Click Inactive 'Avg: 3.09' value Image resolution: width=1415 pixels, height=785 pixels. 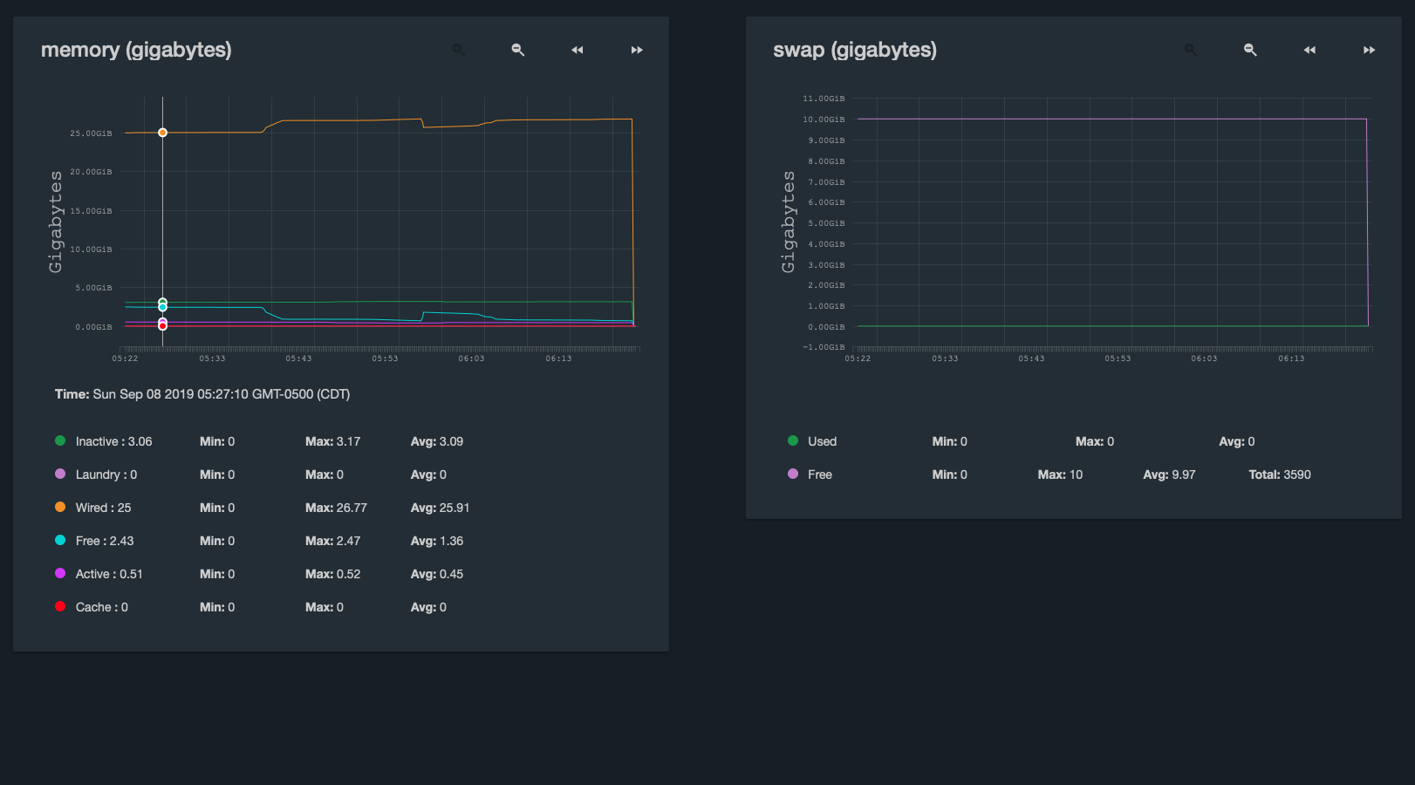coord(437,441)
